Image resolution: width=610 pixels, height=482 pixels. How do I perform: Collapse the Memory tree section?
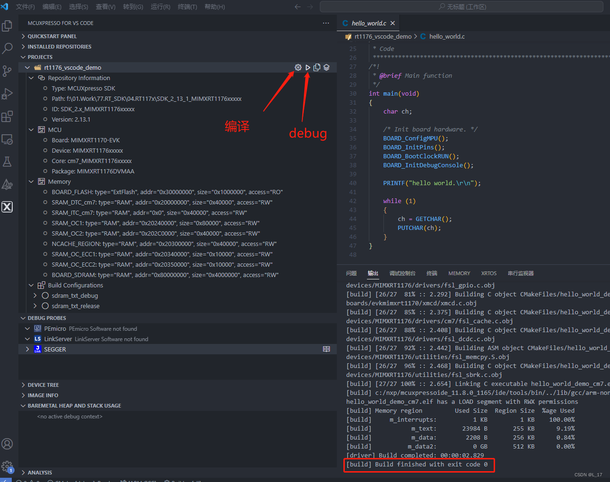click(x=31, y=181)
